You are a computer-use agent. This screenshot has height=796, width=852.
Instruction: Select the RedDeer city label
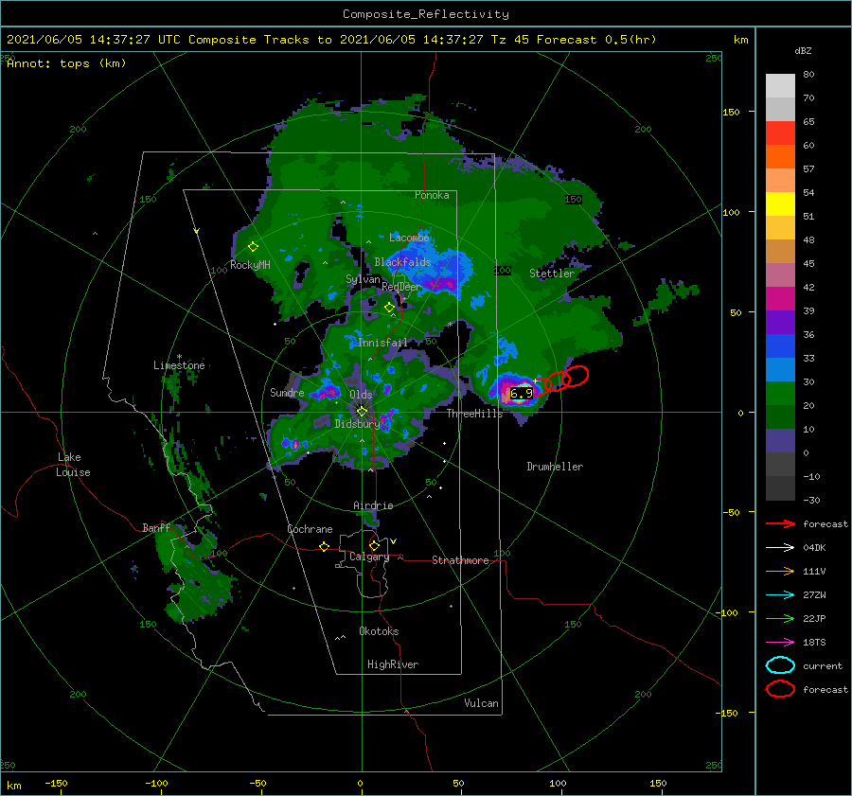401,287
